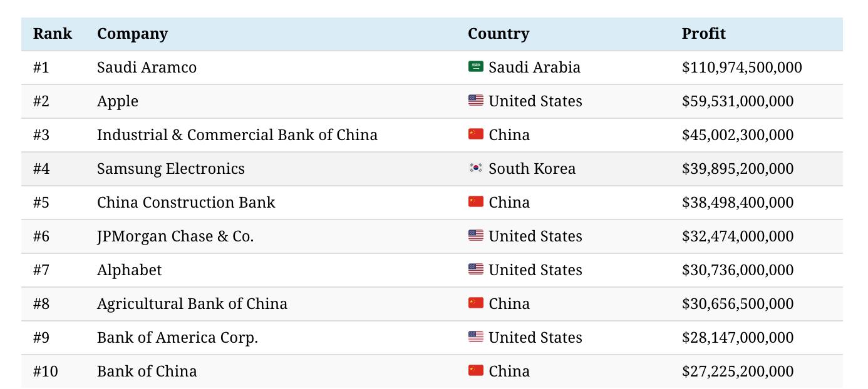This screenshot has height=389, width=868.
Task: Click the Company column header
Action: [132, 34]
